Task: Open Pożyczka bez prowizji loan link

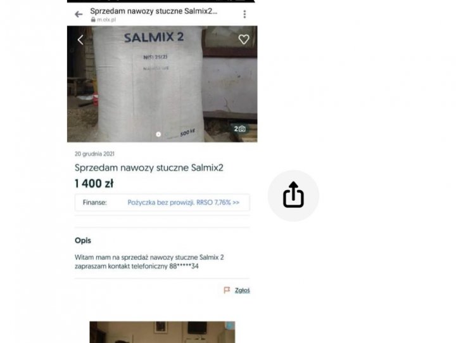Action: (184, 202)
